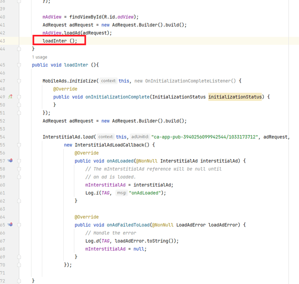
Task: Click InterstitialAd.load on line 54
Action: click(x=68, y=137)
